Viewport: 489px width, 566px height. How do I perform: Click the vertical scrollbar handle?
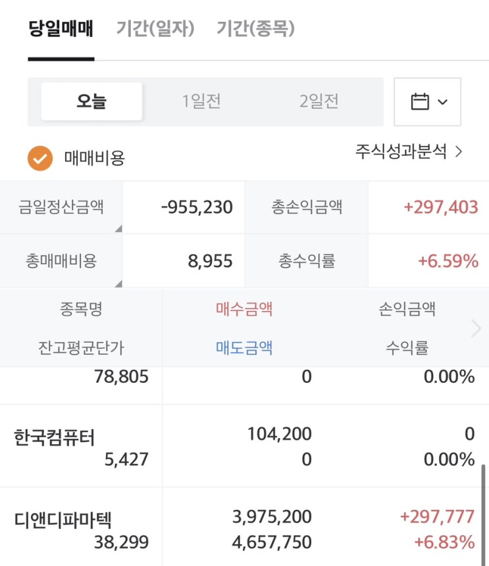483,514
